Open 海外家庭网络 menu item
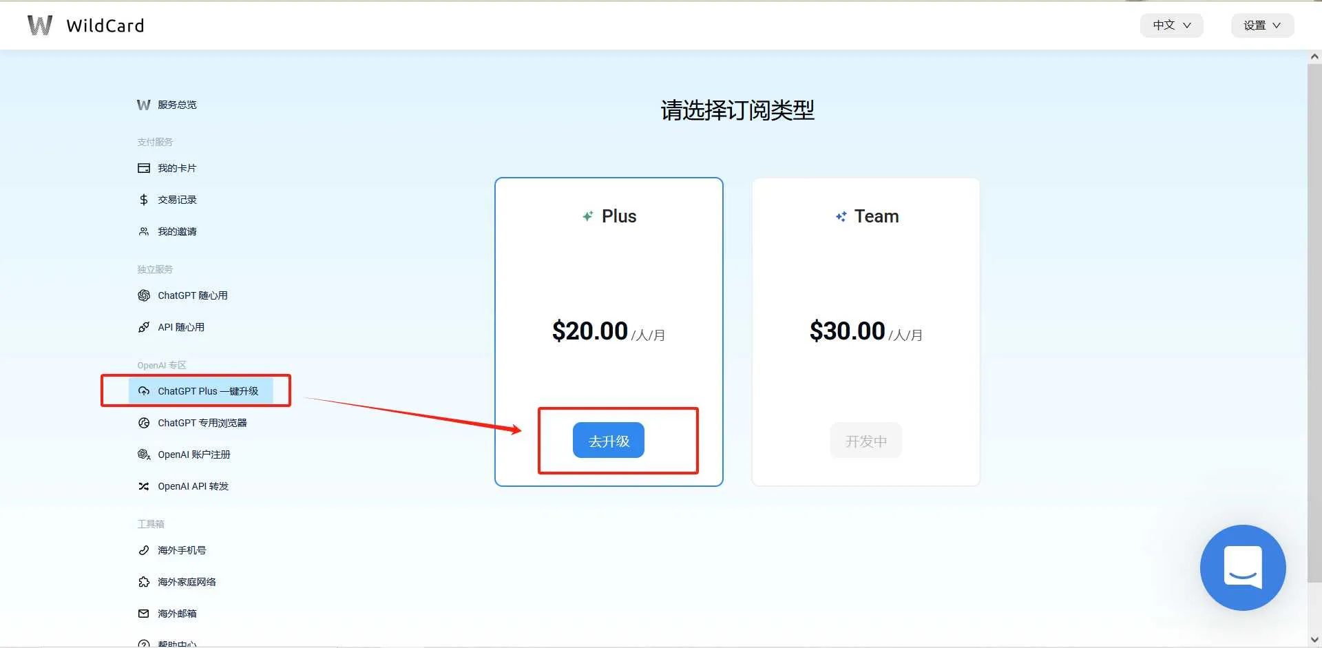This screenshot has height=648, width=1322. click(187, 582)
